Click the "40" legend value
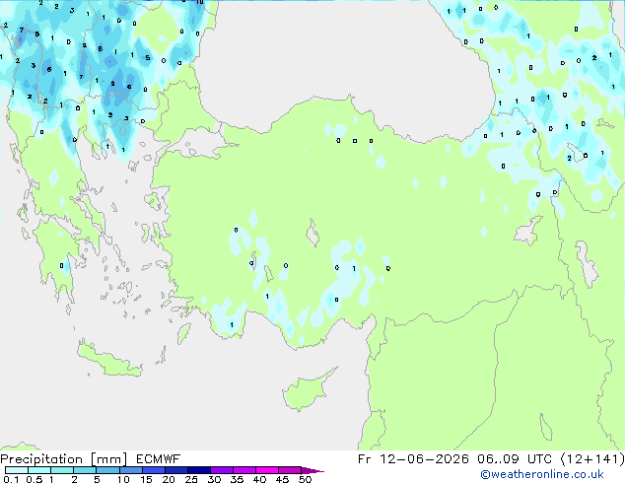The height and width of the screenshot is (483, 625). [259, 479]
